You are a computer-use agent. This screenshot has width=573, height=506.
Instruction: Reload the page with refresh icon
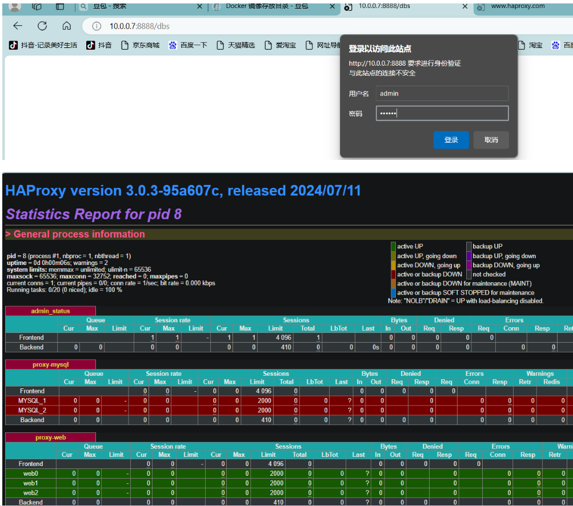[x=42, y=26]
